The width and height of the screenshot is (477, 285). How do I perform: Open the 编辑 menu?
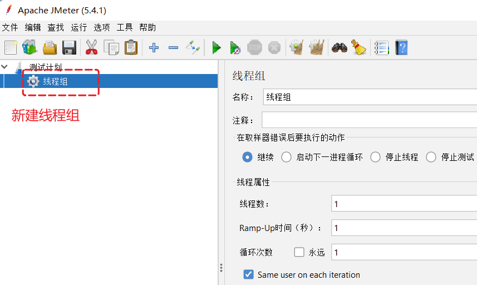coord(33,27)
